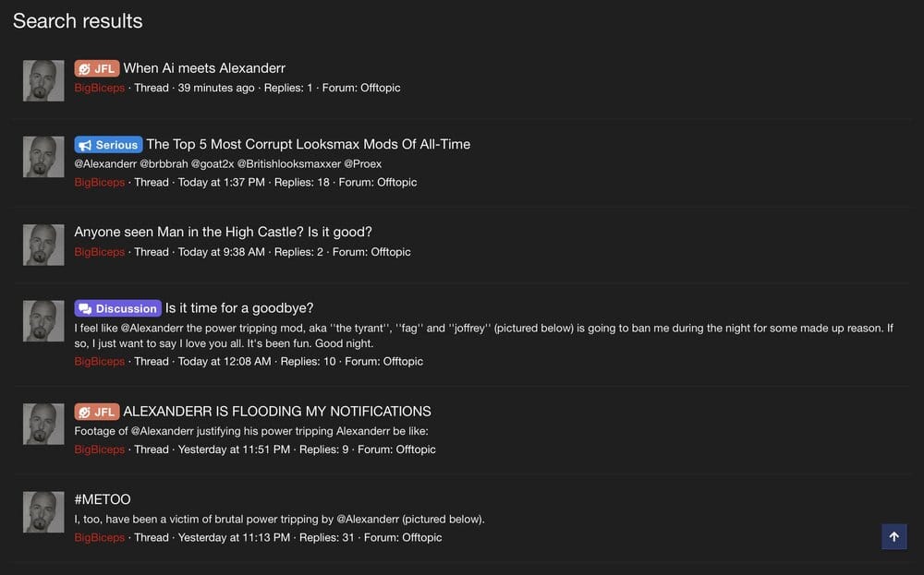This screenshot has width=924, height=575.
Task: Click BigBiceps username under goodbye thread
Action: (x=99, y=361)
